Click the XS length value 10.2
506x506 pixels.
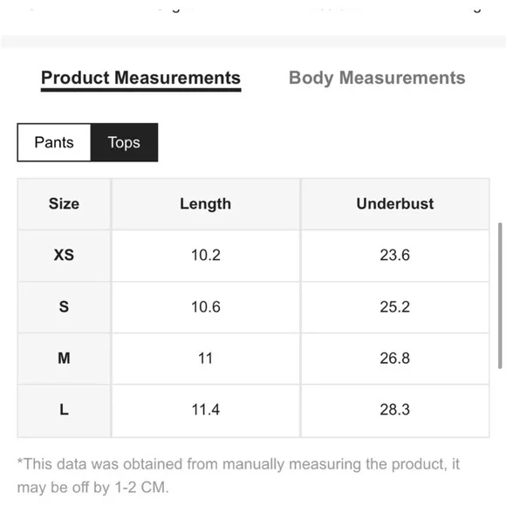pyautogui.click(x=206, y=256)
